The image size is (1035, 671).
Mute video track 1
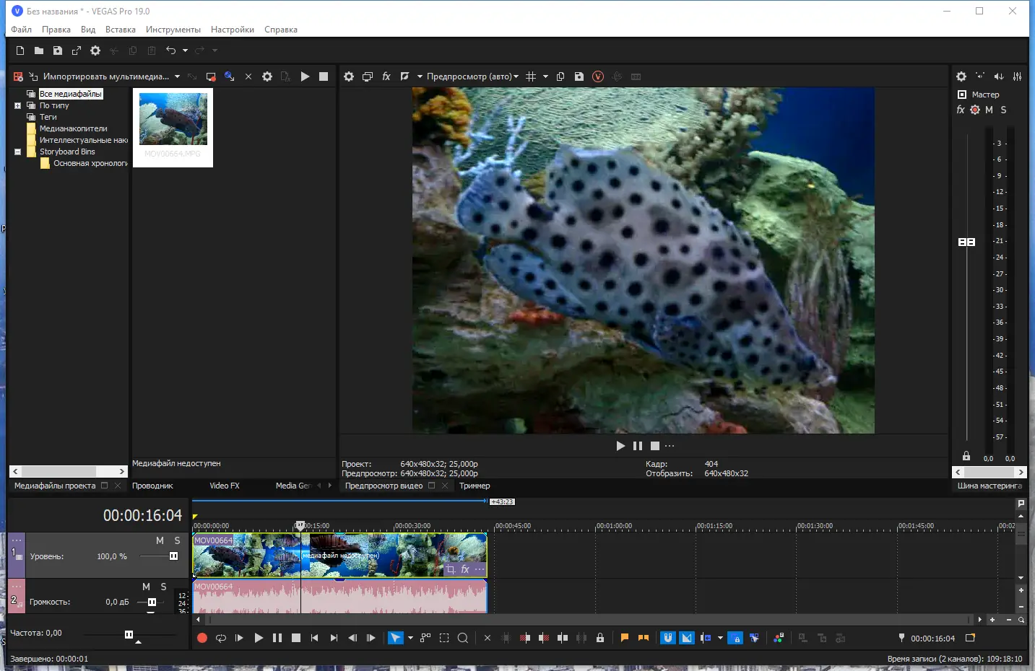coord(160,540)
